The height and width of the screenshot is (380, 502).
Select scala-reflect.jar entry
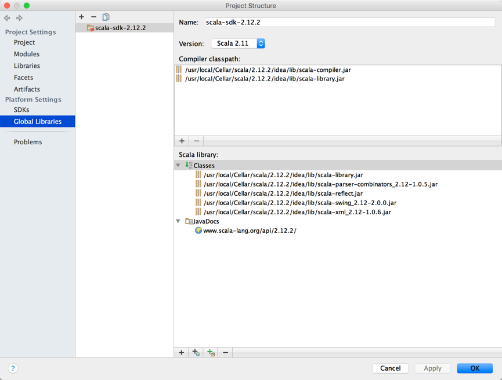coord(283,193)
